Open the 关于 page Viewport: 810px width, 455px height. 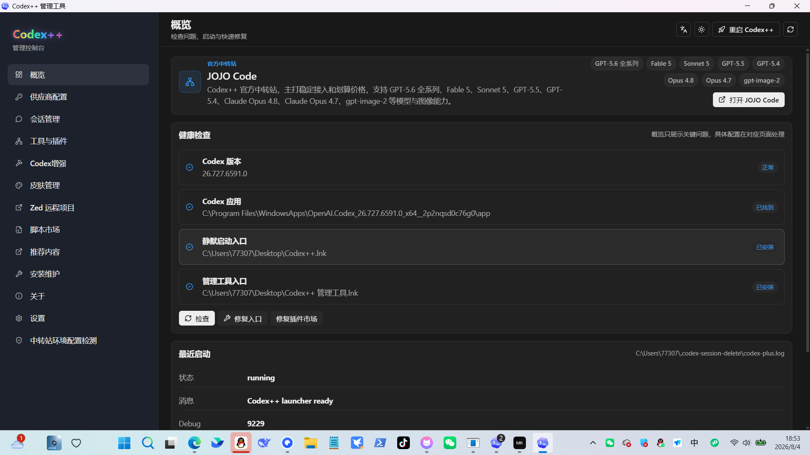pyautogui.click(x=78, y=296)
